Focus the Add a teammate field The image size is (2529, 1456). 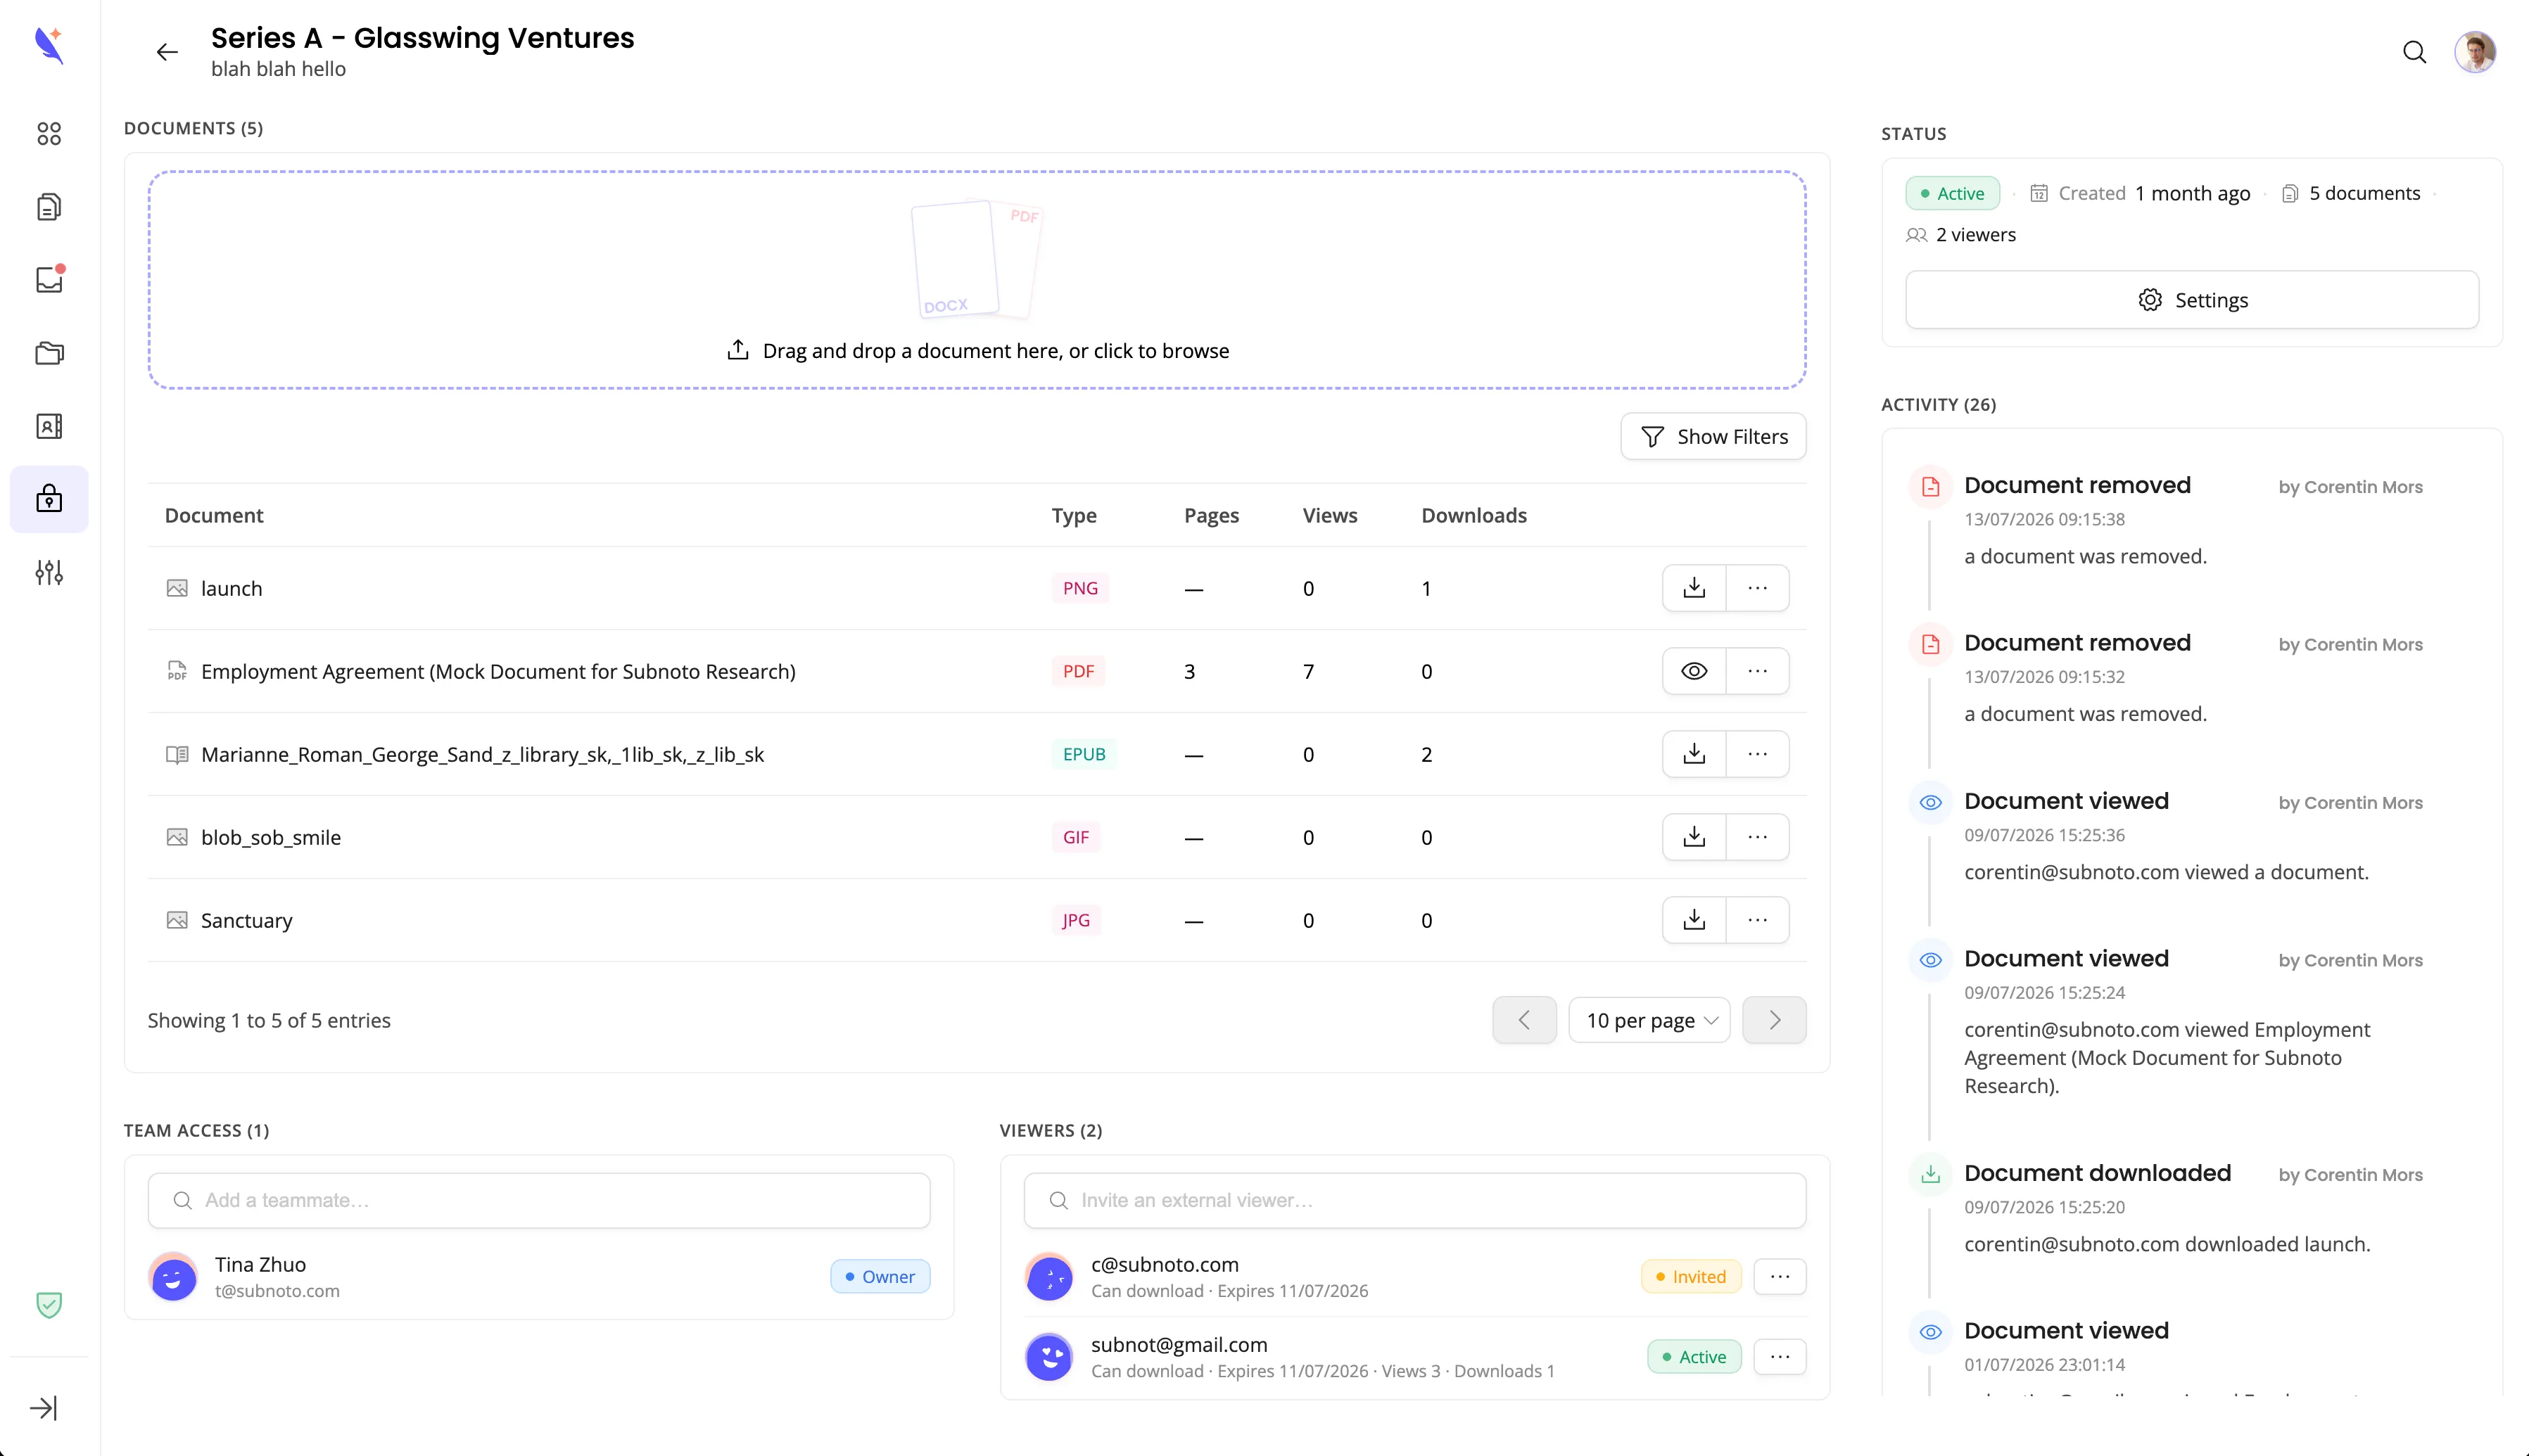click(x=539, y=1200)
